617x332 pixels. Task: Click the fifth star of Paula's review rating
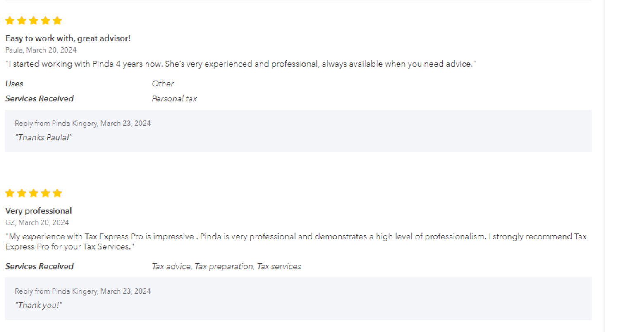coord(57,21)
